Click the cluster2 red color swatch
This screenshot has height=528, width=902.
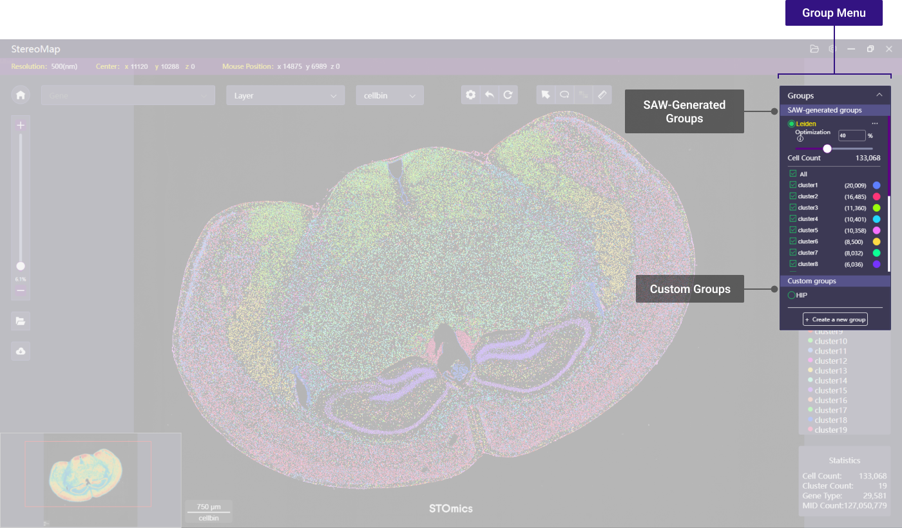click(876, 196)
